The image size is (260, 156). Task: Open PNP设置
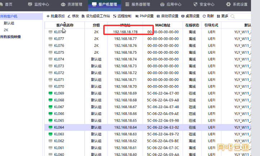pyautogui.click(x=145, y=16)
